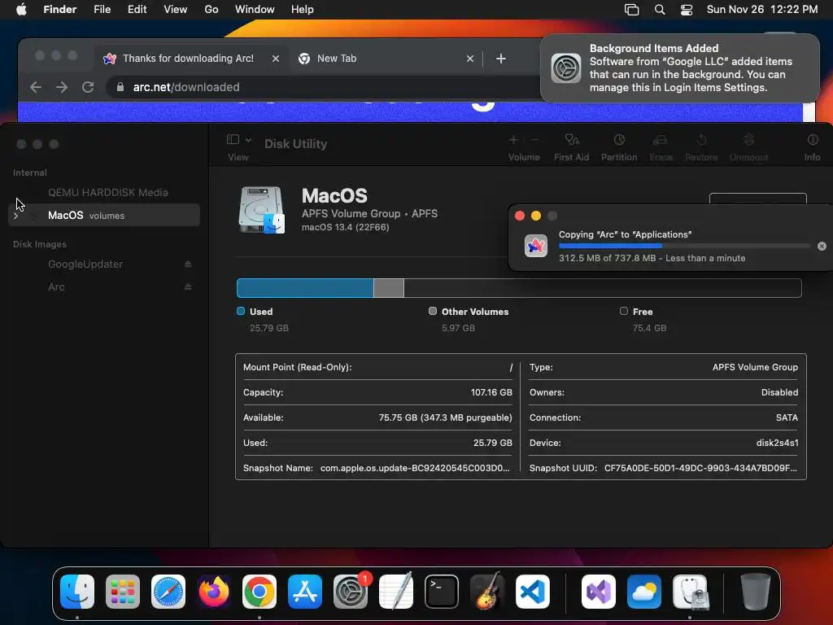Open the Apple menu
Image resolution: width=833 pixels, height=625 pixels.
click(x=21, y=10)
